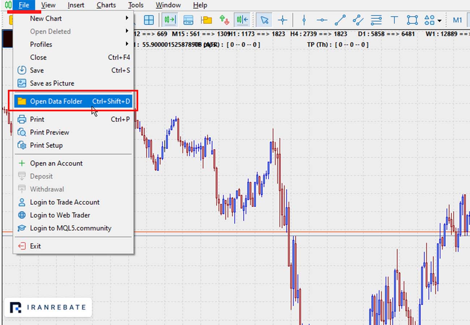Click the MetaTrader candlestick app icon
This screenshot has height=325, width=470.
click(x=8, y=5)
